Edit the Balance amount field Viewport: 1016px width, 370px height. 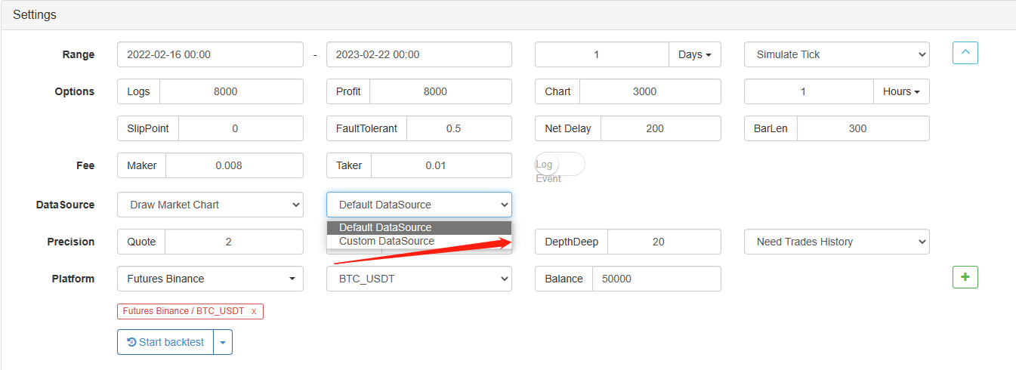[656, 279]
